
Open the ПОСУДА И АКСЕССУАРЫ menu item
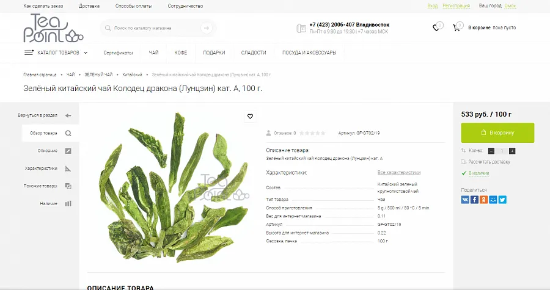[x=309, y=53]
